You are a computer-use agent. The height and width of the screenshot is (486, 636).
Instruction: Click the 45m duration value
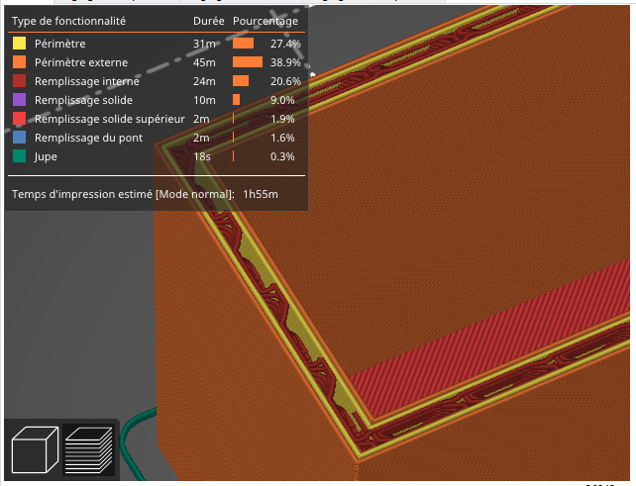point(204,62)
